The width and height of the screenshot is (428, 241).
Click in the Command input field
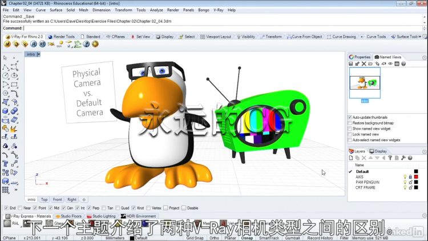click(x=223, y=28)
